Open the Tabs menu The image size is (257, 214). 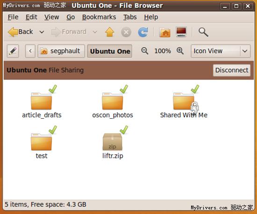click(x=130, y=17)
